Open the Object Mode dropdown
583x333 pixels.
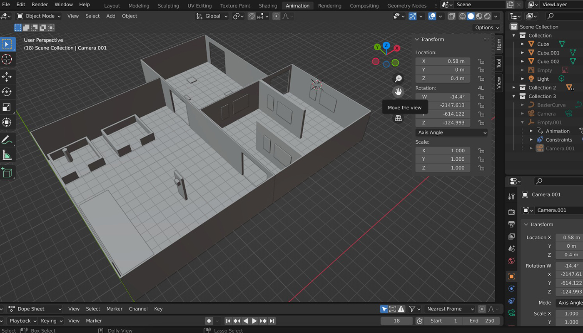tap(39, 16)
